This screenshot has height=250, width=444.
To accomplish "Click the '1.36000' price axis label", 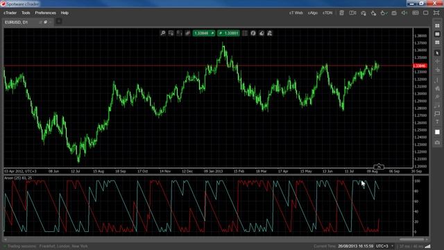I will (420, 50).
